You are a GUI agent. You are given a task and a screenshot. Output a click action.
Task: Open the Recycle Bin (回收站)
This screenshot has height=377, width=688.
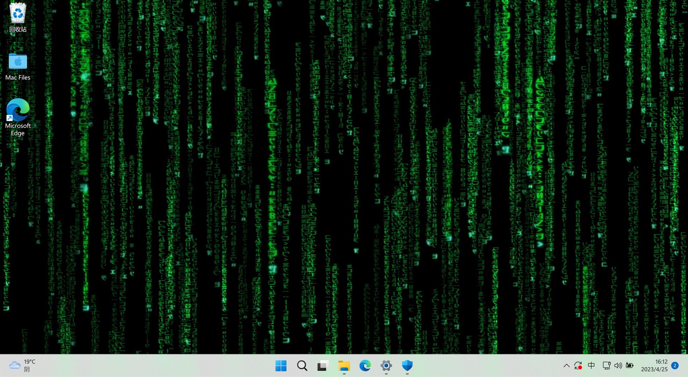coord(17,16)
